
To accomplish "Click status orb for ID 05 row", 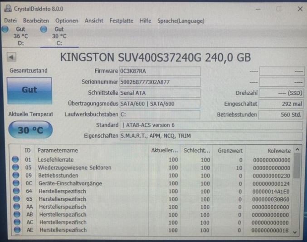I will pos(15,167).
